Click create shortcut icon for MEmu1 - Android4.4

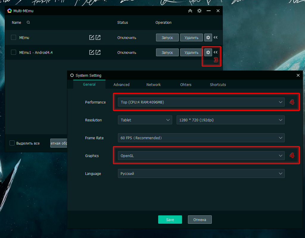tap(98, 52)
